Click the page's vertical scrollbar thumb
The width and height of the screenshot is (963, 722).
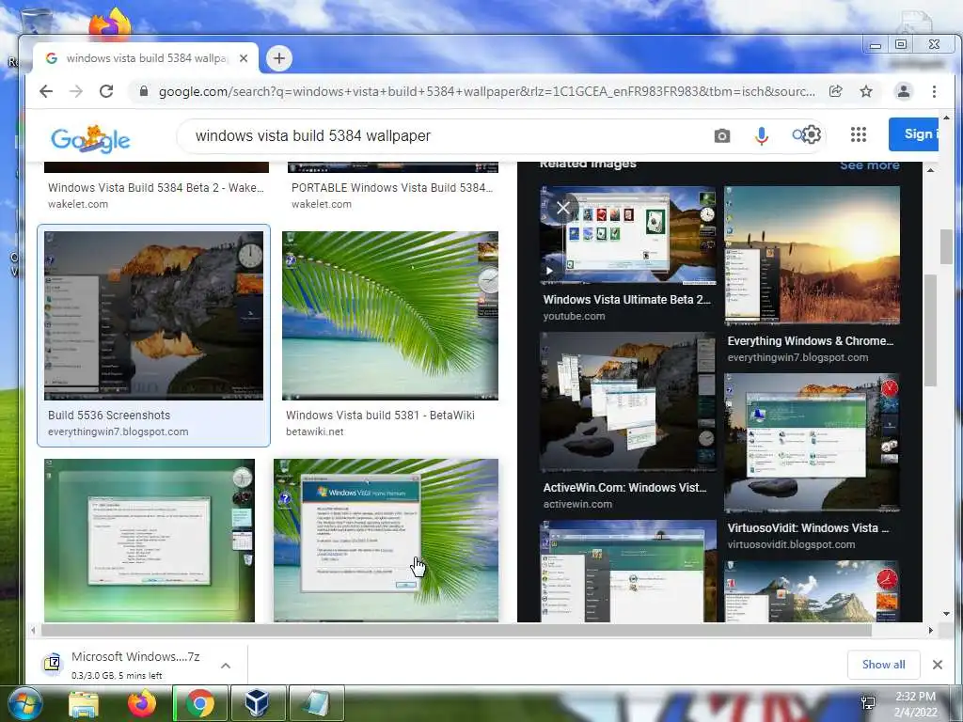946,247
